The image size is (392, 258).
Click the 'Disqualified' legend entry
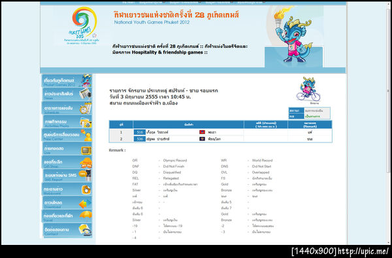(172, 172)
